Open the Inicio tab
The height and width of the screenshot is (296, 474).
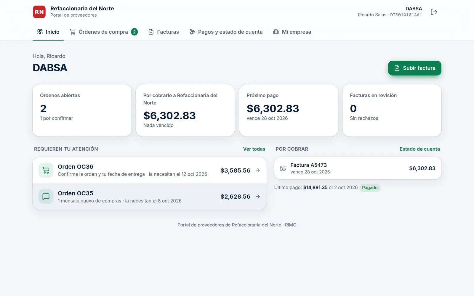48,32
